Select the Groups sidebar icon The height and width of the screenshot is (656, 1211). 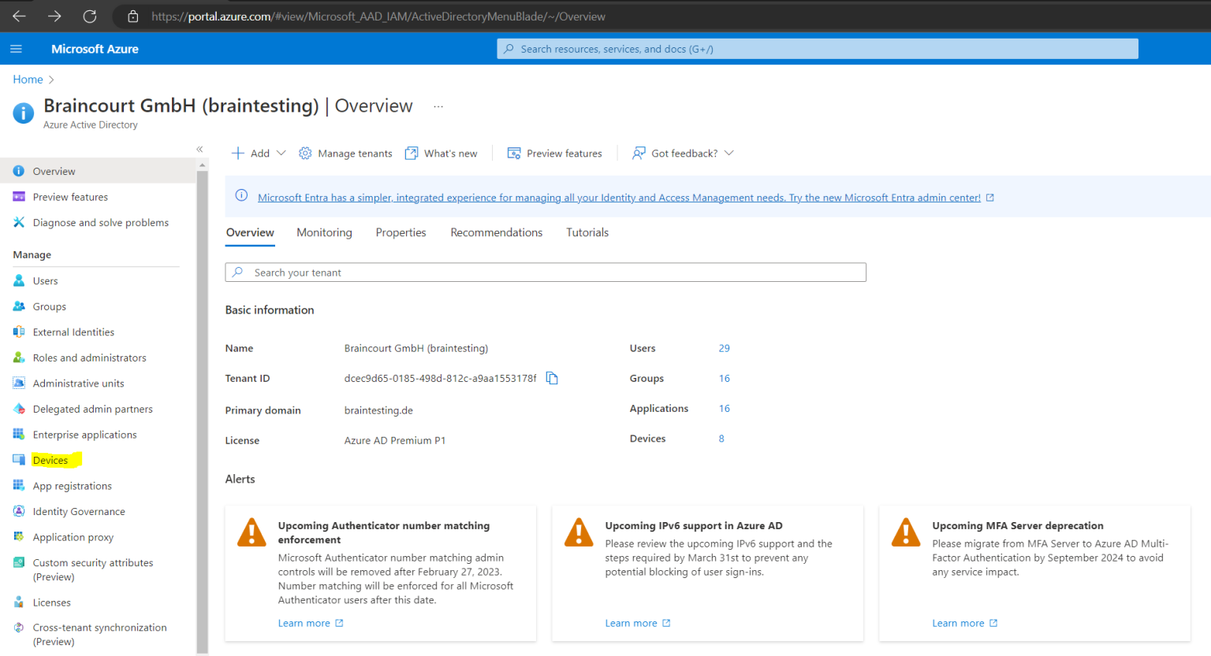click(18, 306)
